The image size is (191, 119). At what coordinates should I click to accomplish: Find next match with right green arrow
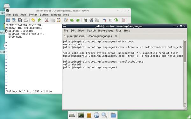(72, 20)
